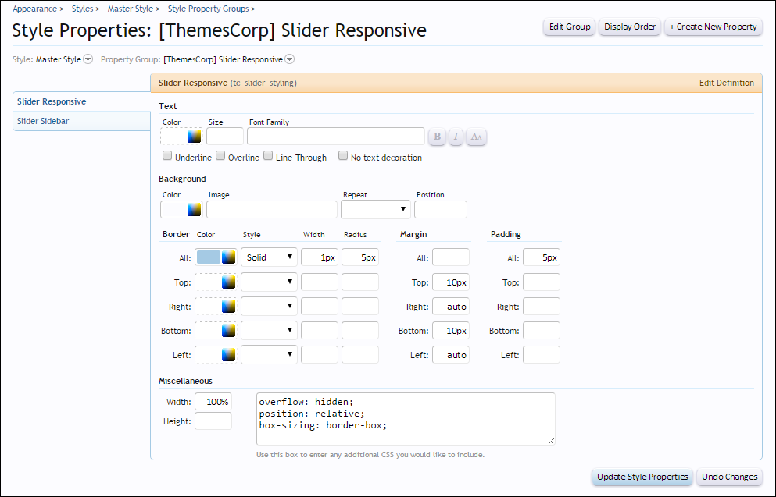
Task: Open the Border Right style dropdown
Action: pyautogui.click(x=270, y=307)
